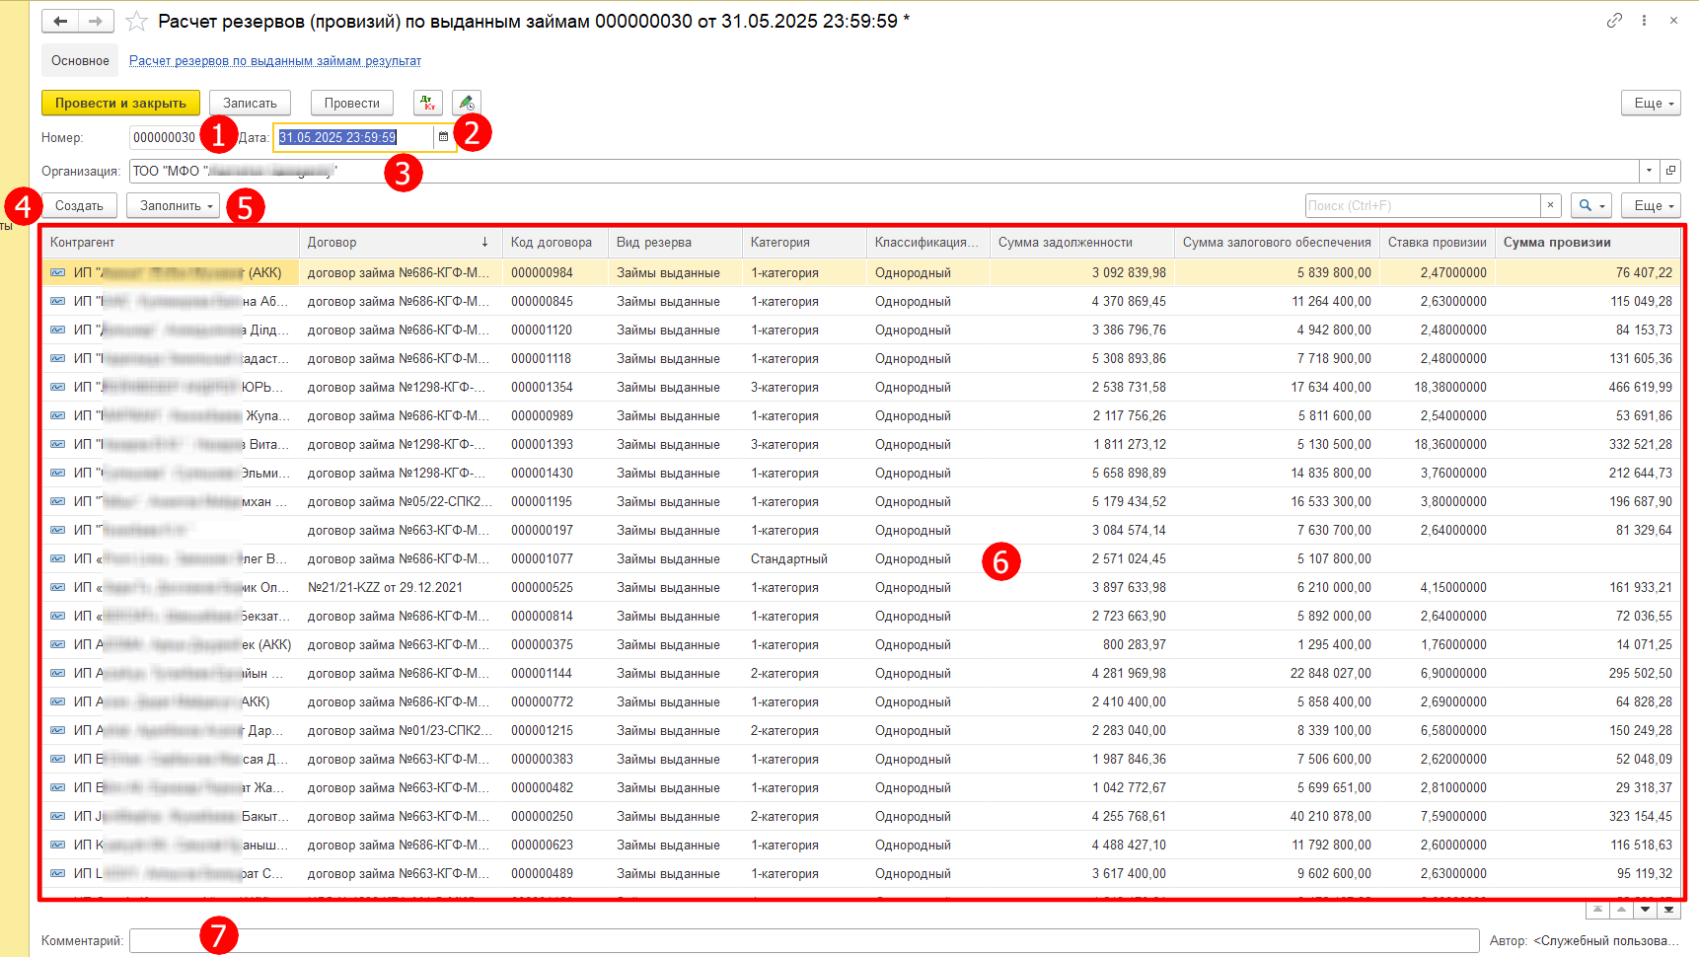This screenshot has width=1699, height=957.
Task: Sort by the Сумма залогового обеспечения header
Action: (1277, 242)
